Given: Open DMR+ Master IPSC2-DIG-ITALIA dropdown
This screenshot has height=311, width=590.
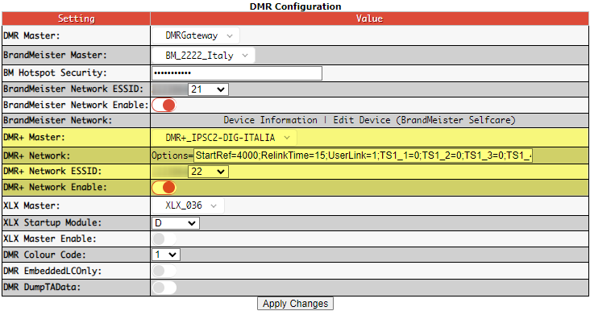Looking at the screenshot, I should (224, 138).
